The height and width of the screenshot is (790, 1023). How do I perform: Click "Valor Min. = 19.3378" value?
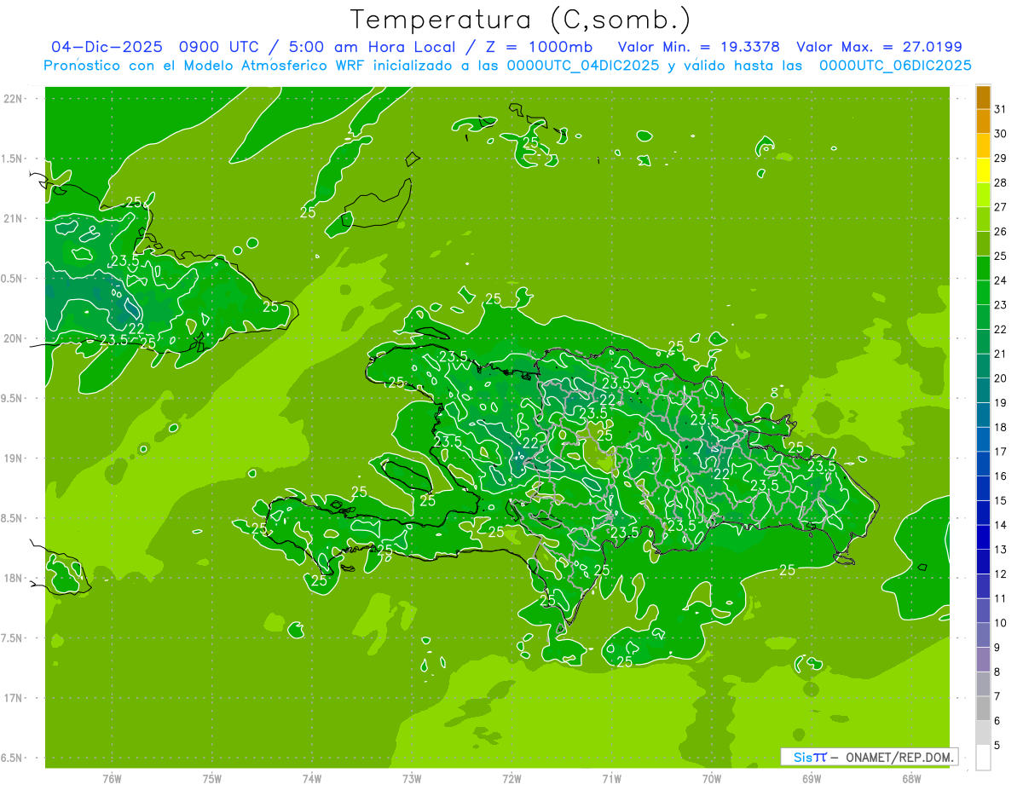[700, 47]
